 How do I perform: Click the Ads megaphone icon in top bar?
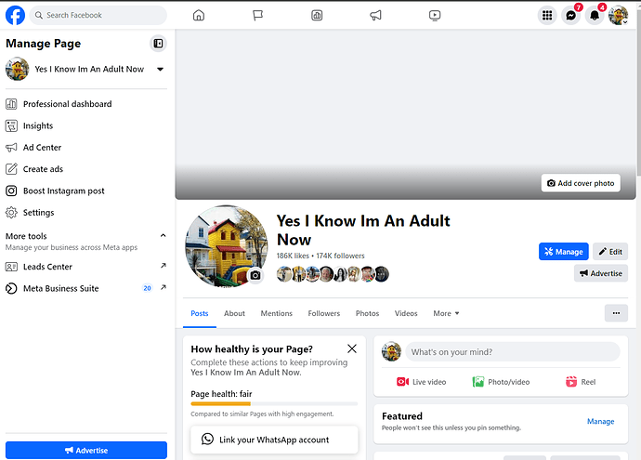(x=375, y=15)
